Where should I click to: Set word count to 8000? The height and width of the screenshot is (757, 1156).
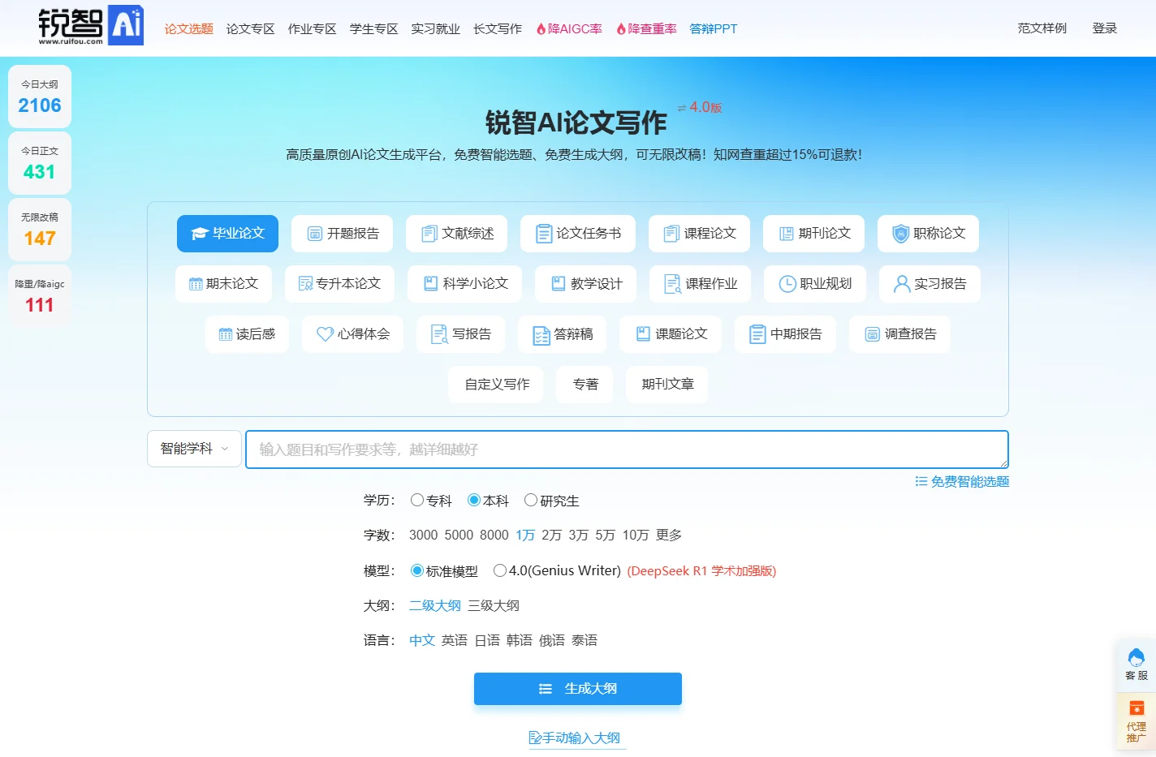tap(494, 535)
